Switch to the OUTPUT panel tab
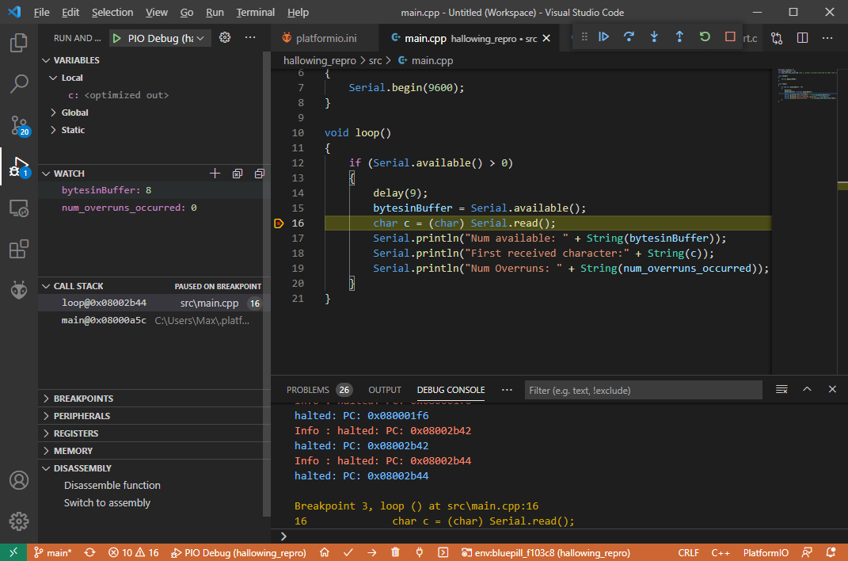Screen dimensions: 848x561 click(x=385, y=390)
